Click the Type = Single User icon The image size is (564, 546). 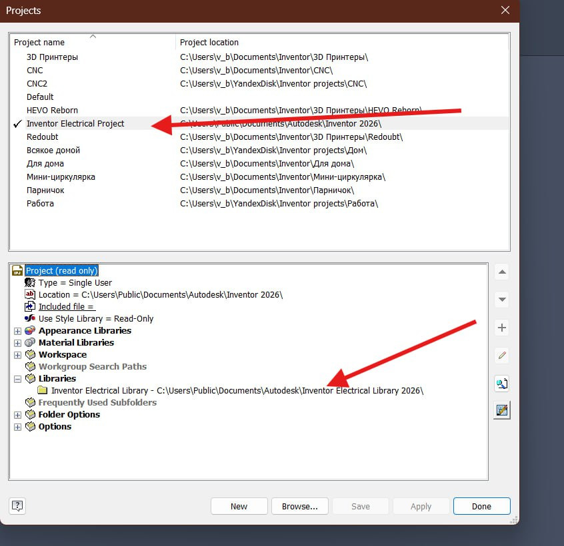click(x=30, y=282)
